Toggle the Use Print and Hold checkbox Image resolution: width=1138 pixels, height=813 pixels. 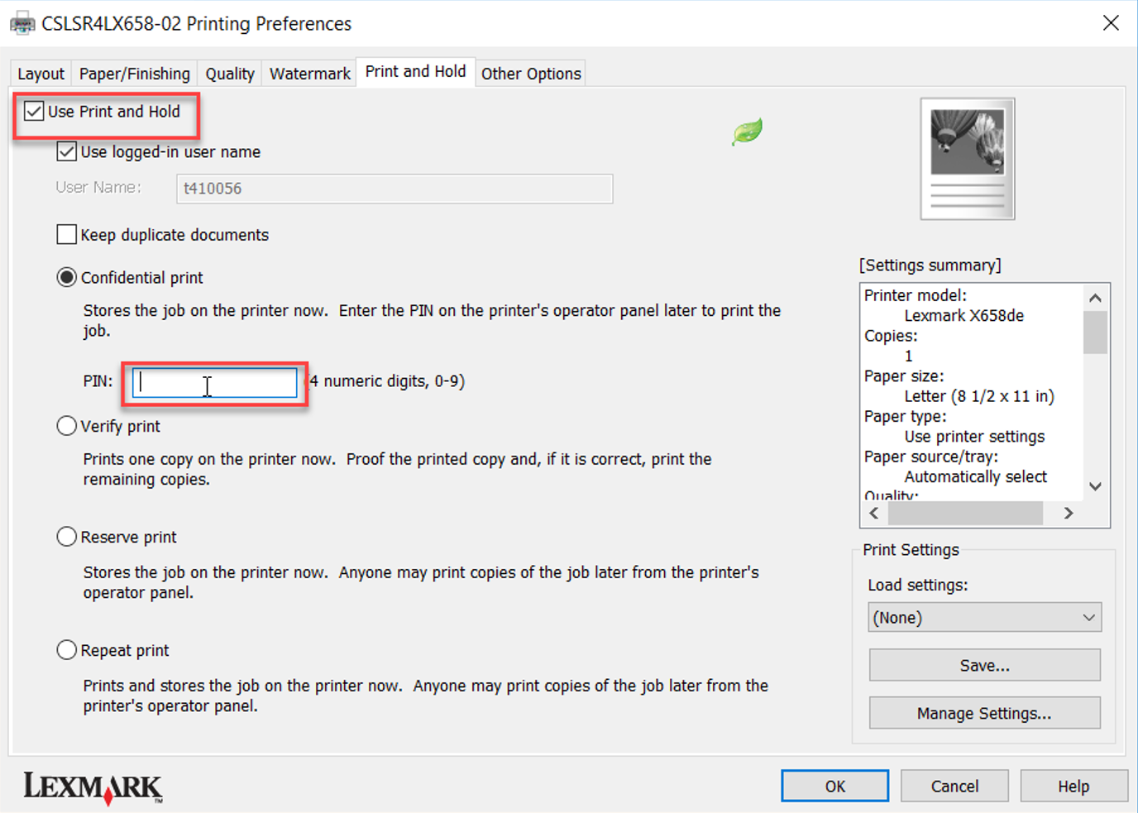coord(34,111)
